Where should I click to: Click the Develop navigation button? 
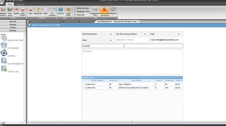(13, 24)
